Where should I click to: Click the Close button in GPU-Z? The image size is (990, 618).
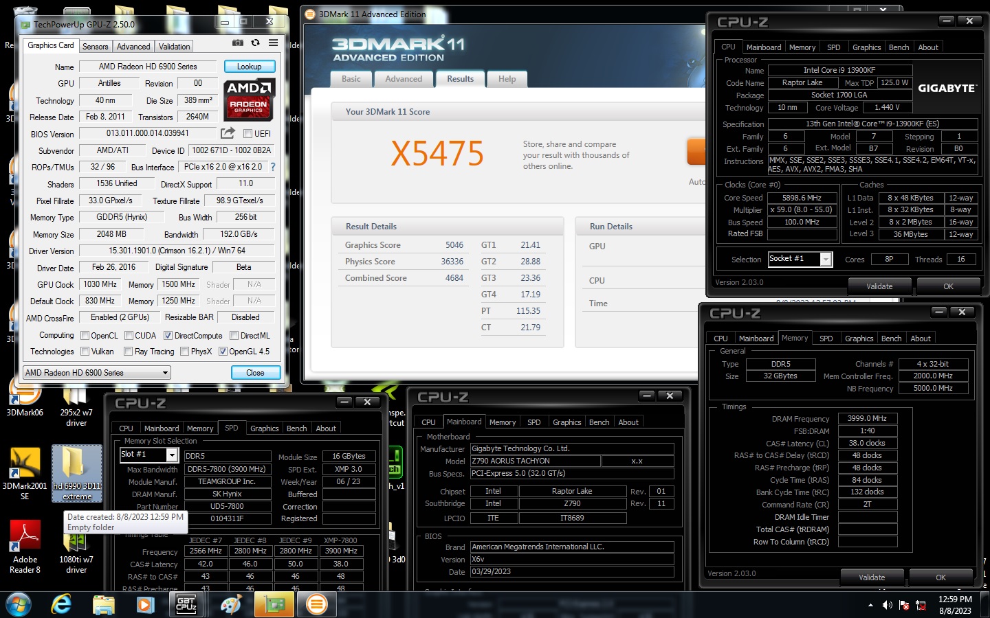tap(255, 373)
